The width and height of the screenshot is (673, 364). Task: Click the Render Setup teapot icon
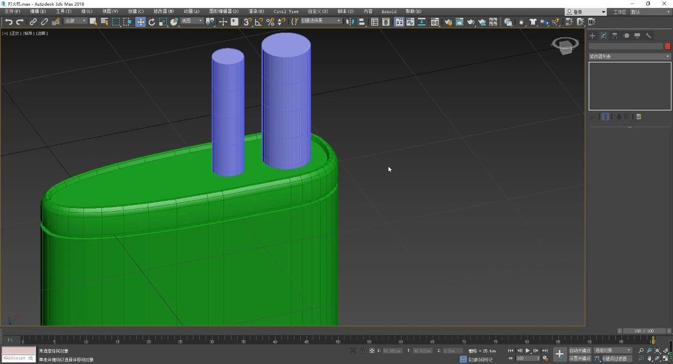[448, 22]
